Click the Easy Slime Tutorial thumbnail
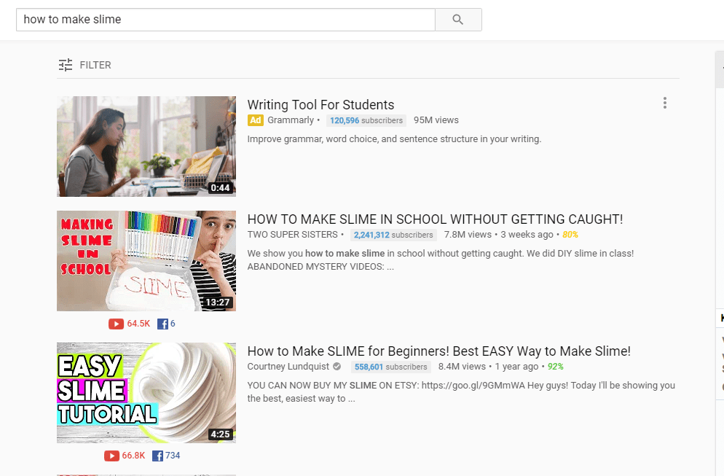The width and height of the screenshot is (724, 476). 146,393
